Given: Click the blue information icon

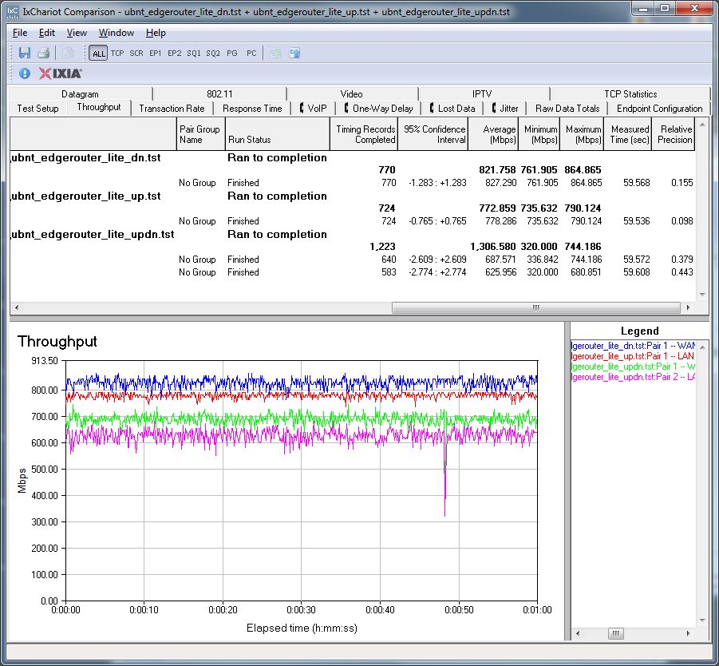Looking at the screenshot, I should [25, 73].
